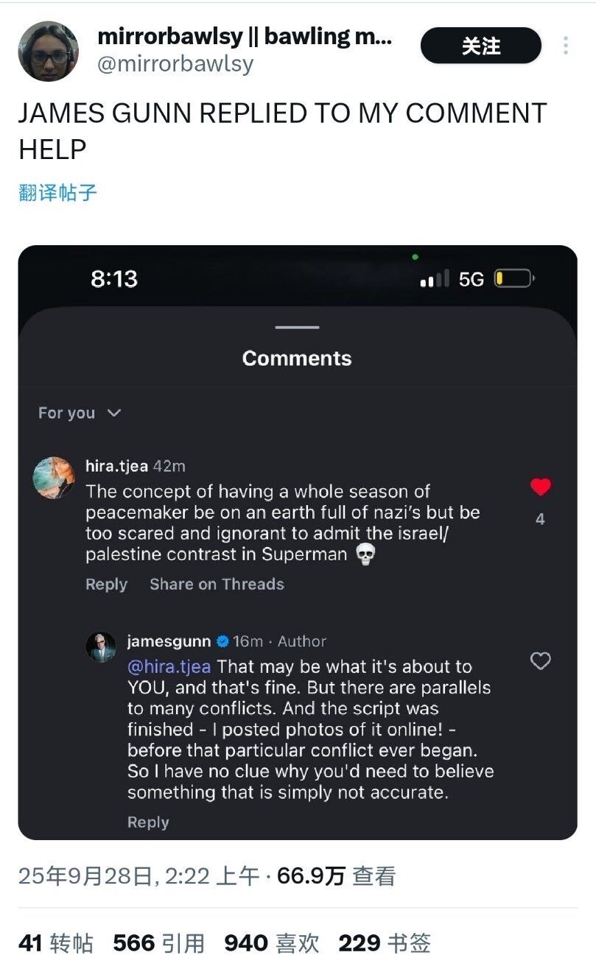596x969 pixels.
Task: Click Reply under hira.tjea's comment
Action: point(106,585)
